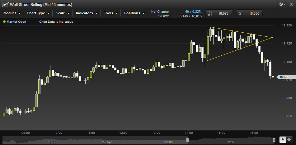Image resolution: width=296 pixels, height=145 pixels.
Task: Open the Indicators menu
Action: click(x=87, y=13)
